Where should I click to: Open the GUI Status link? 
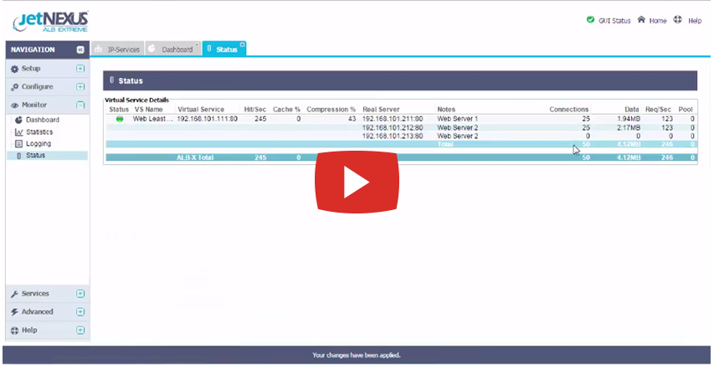[x=614, y=20]
